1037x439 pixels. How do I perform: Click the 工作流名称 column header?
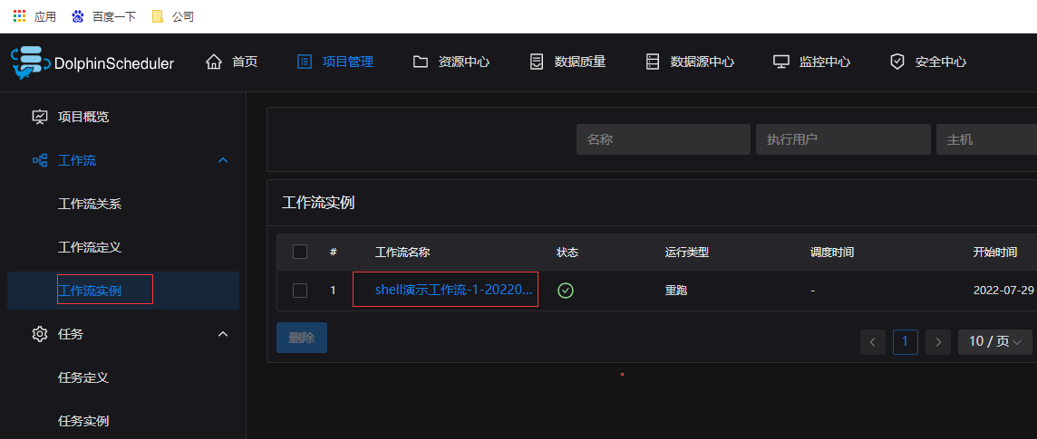pyautogui.click(x=402, y=253)
